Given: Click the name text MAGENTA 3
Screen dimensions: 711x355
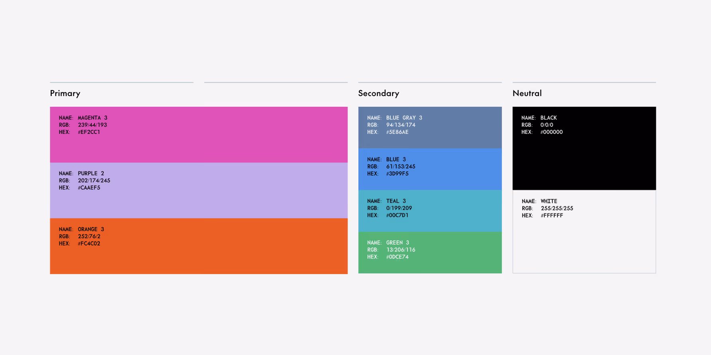Looking at the screenshot, I should (93, 118).
